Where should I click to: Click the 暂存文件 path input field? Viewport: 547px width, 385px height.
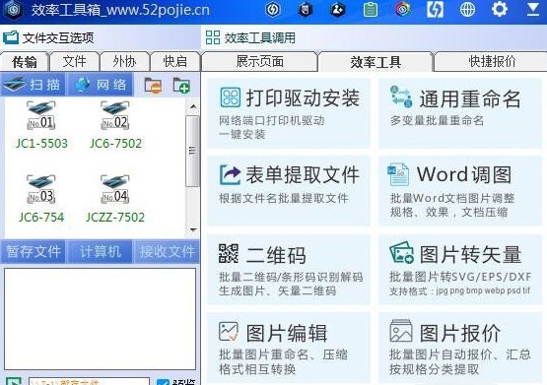[89, 381]
